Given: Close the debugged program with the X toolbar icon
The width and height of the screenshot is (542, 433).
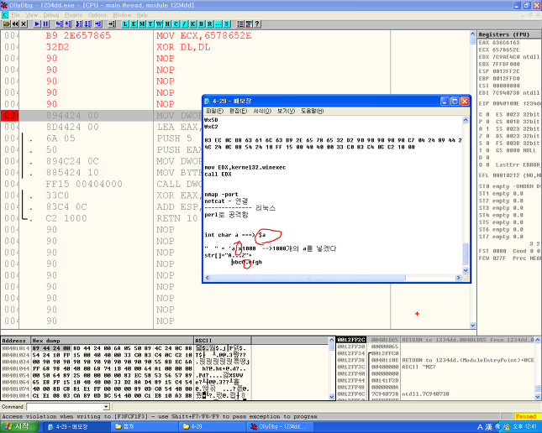Looking at the screenshot, I should [x=24, y=23].
